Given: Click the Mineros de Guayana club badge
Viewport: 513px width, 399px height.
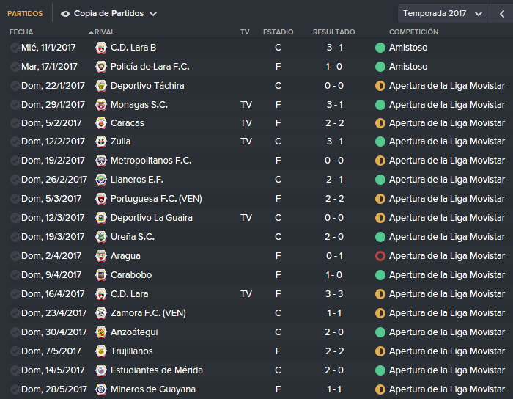Looking at the screenshot, I should point(101,389).
